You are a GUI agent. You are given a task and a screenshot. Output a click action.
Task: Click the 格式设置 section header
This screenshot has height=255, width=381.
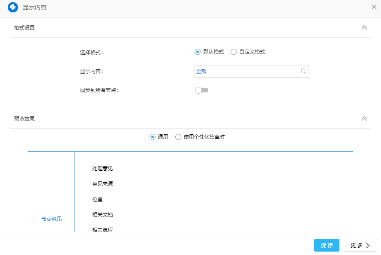point(24,27)
